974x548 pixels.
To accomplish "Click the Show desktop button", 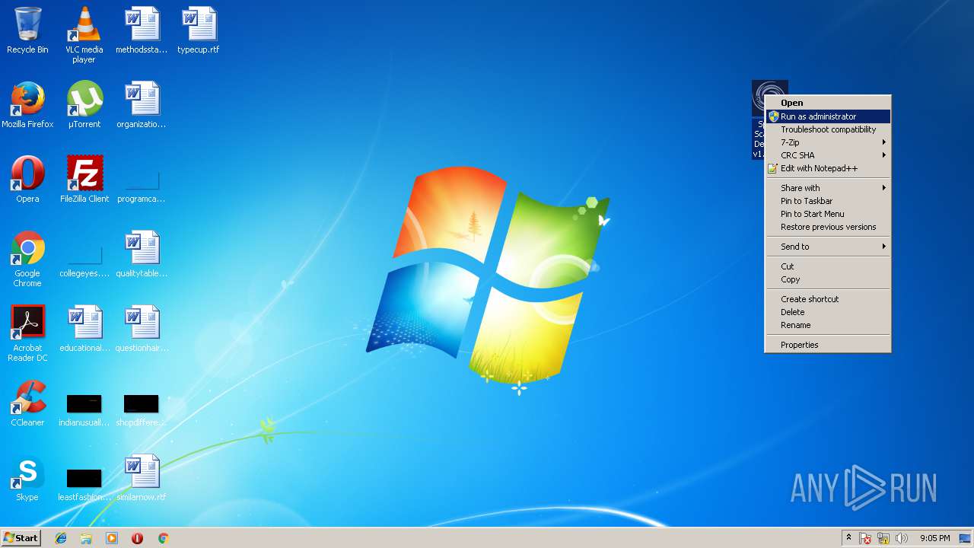I will coord(965,538).
